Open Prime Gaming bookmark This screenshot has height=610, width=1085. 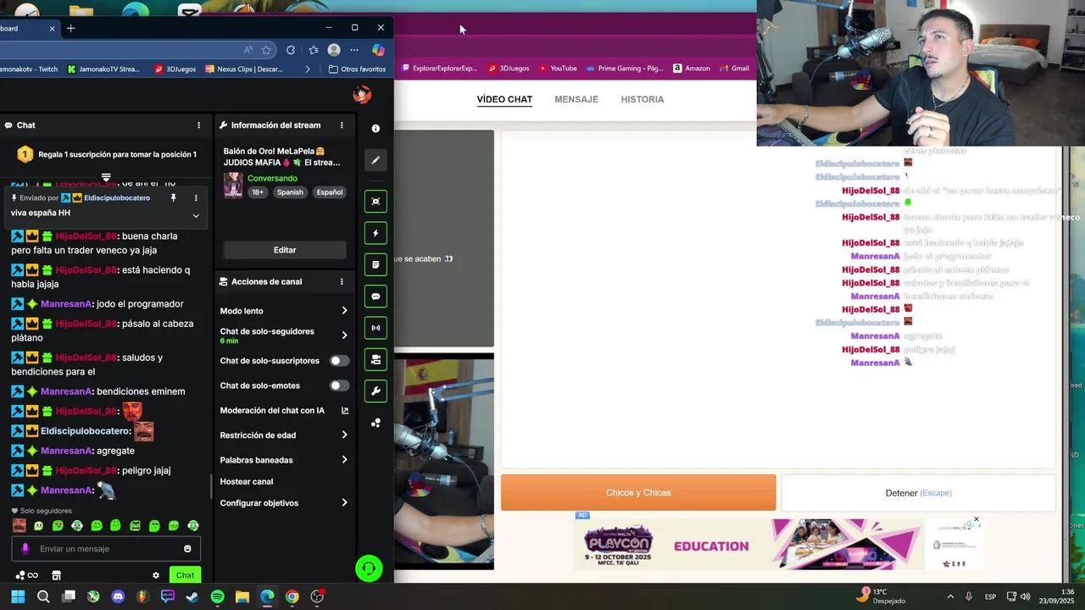(x=625, y=69)
